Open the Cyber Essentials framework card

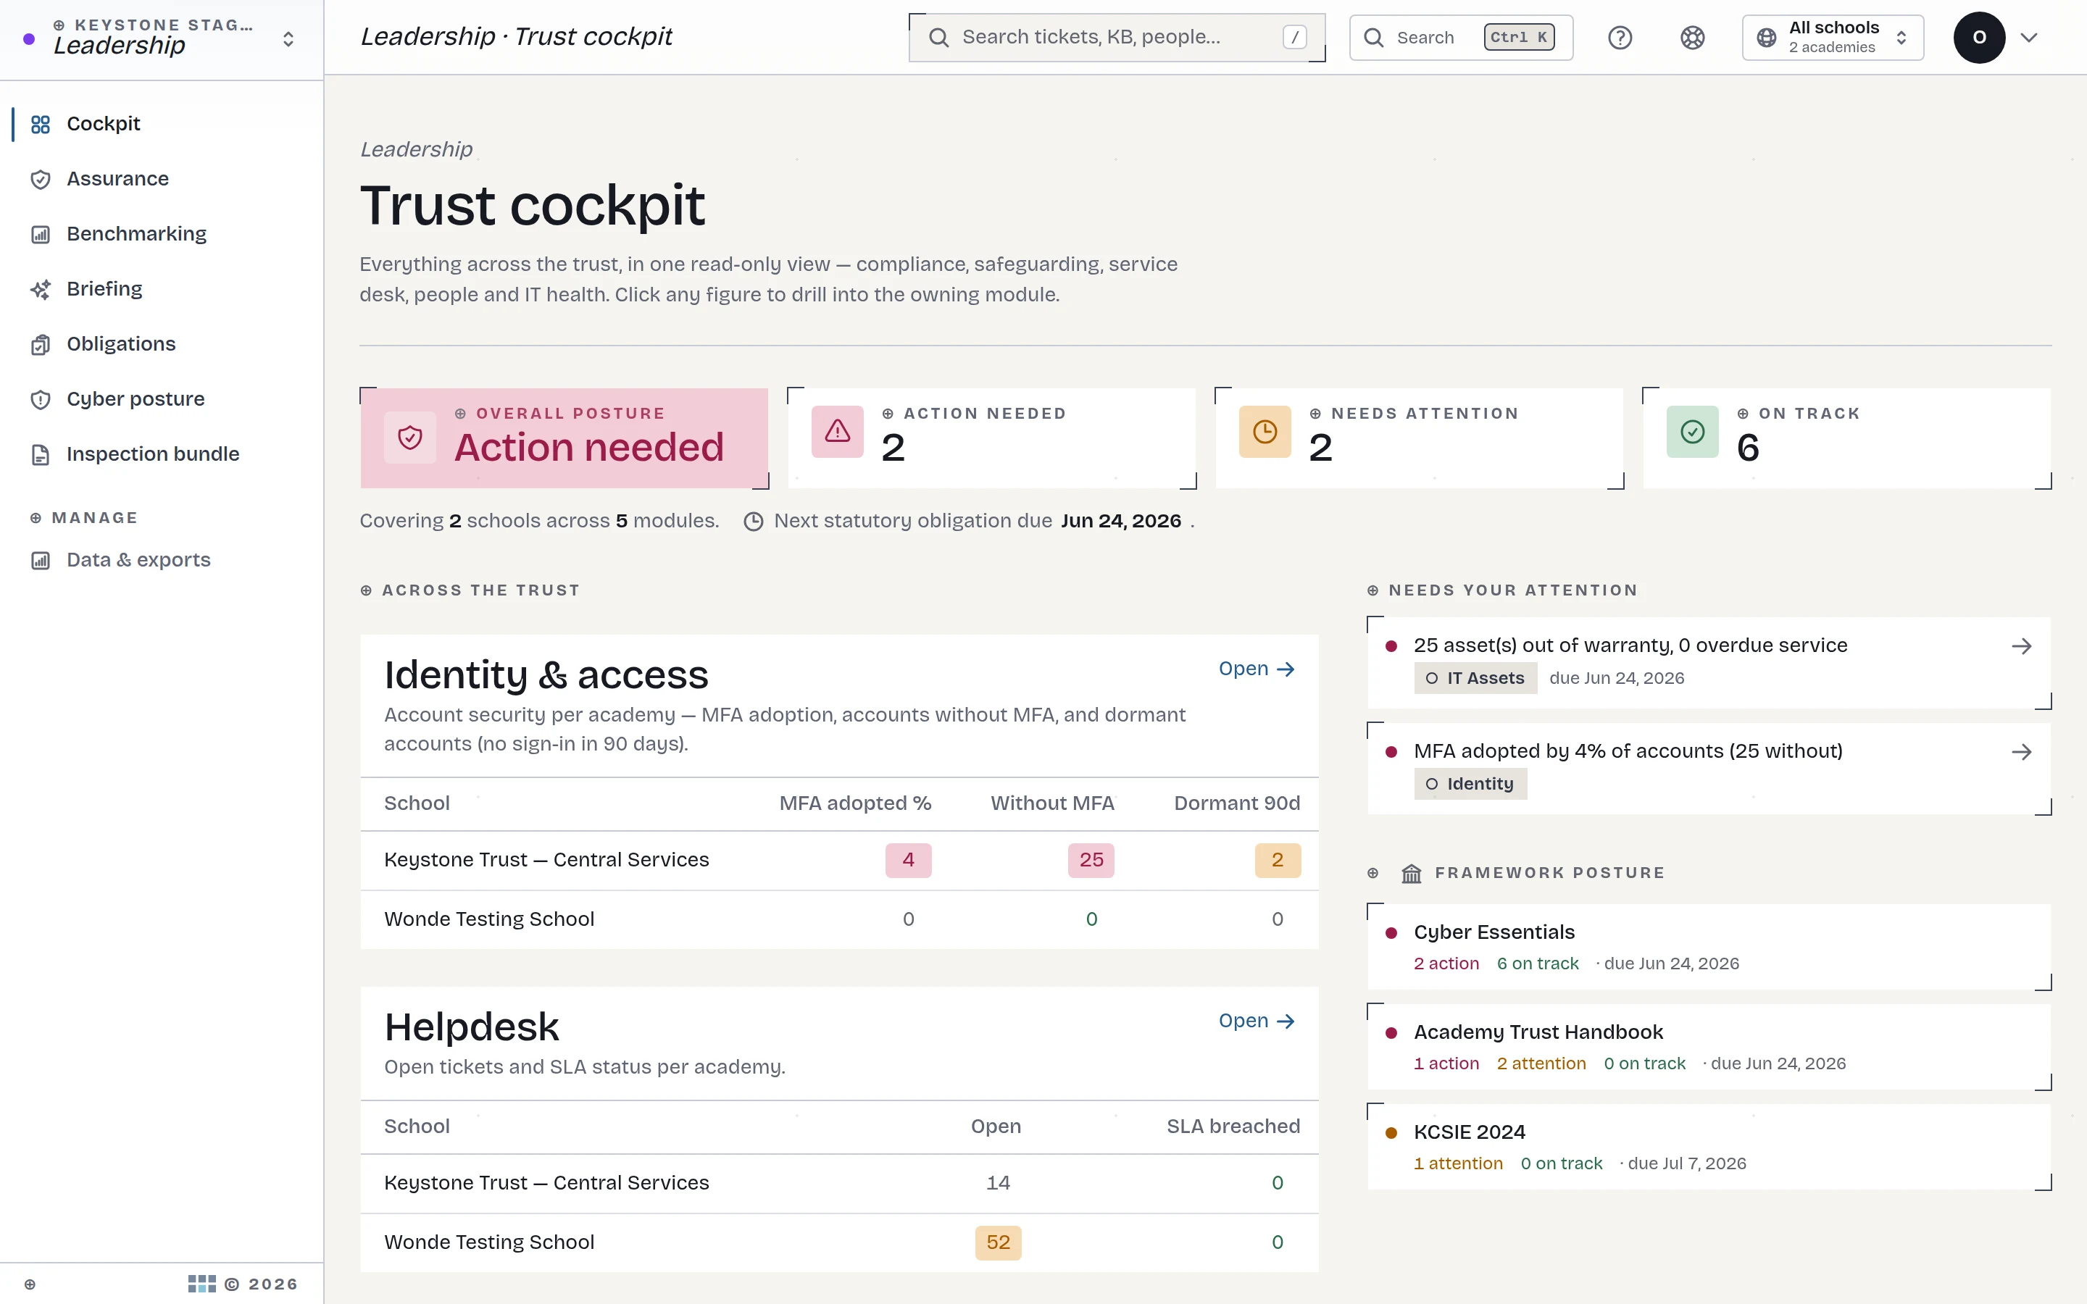[1709, 946]
